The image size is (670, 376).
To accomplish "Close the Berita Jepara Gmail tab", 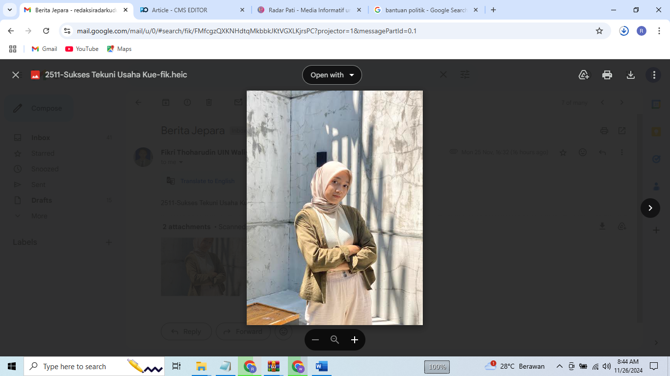I will [125, 10].
